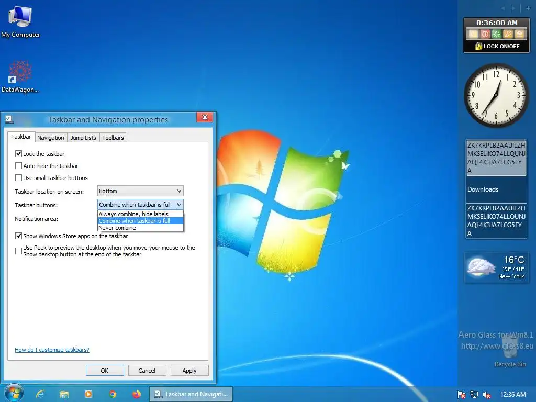Click the eject-style icon in the gadget
536x402 pixels.
(x=519, y=34)
